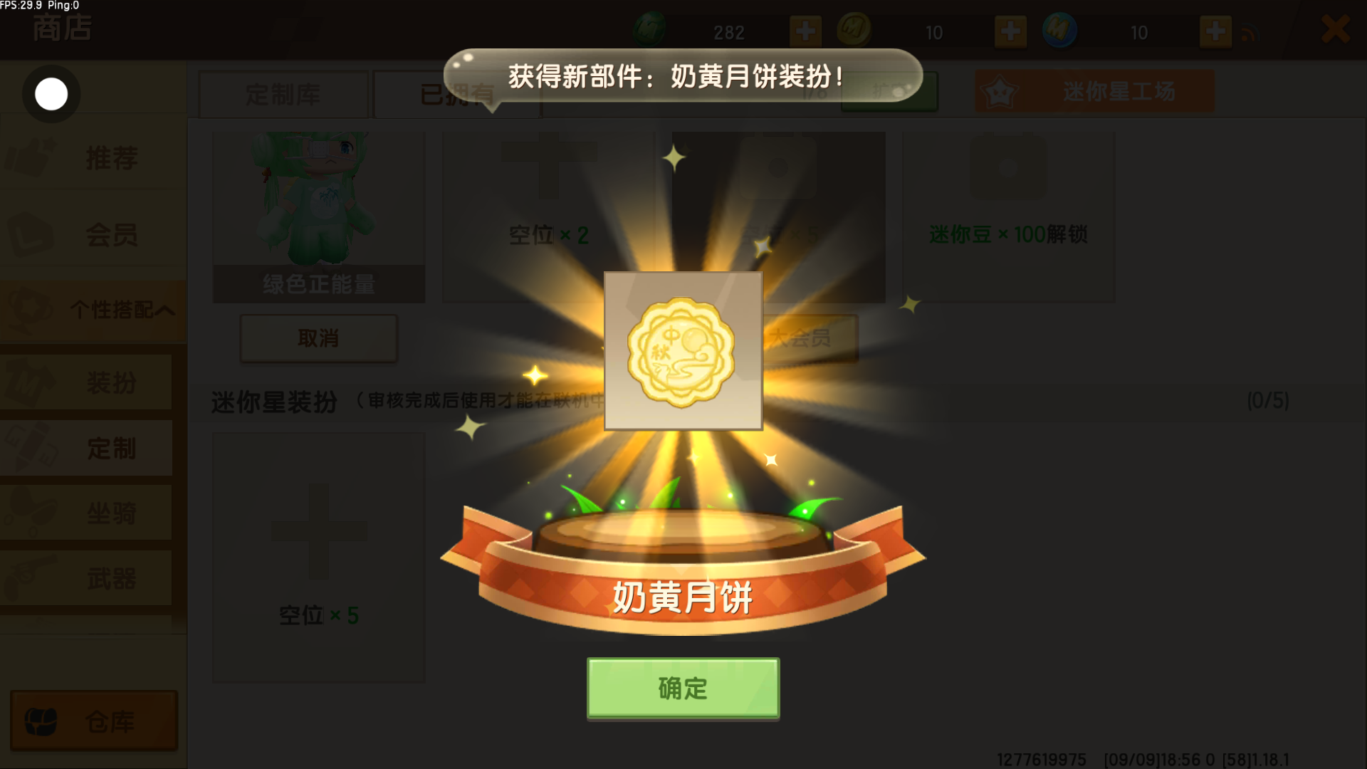The width and height of the screenshot is (1367, 769).
Task: Open the 迷你星工场 star workshop
Action: tap(1094, 91)
